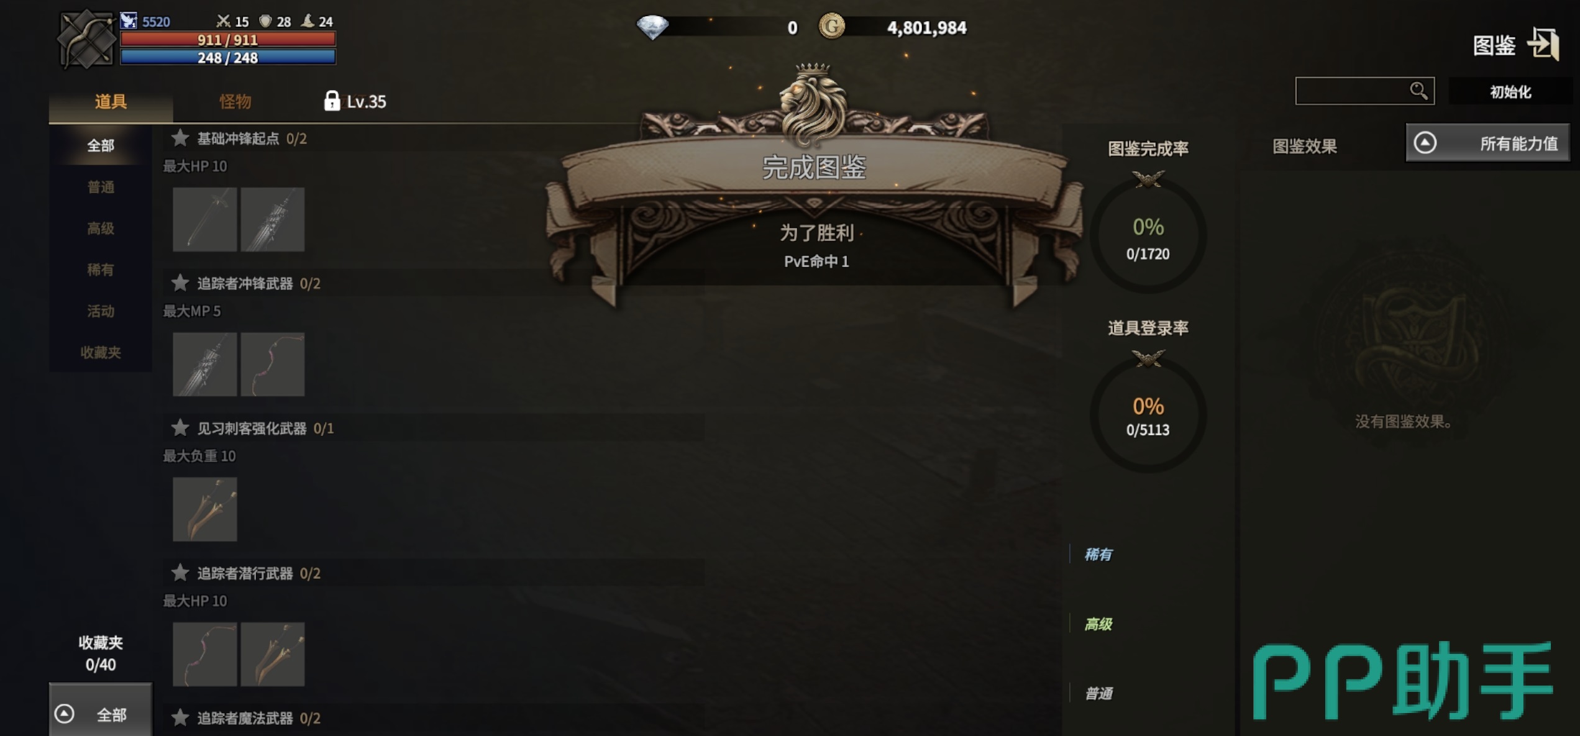The image size is (1580, 736).
Task: Click the exit icon beside 图鉴
Action: pyautogui.click(x=1544, y=44)
